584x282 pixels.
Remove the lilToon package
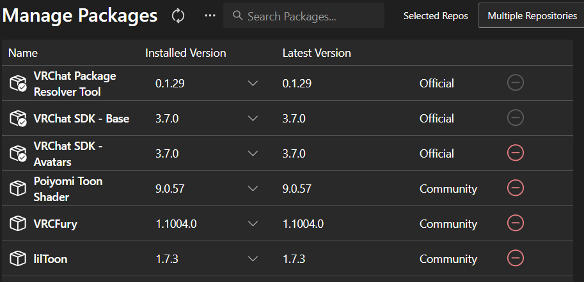tap(515, 258)
